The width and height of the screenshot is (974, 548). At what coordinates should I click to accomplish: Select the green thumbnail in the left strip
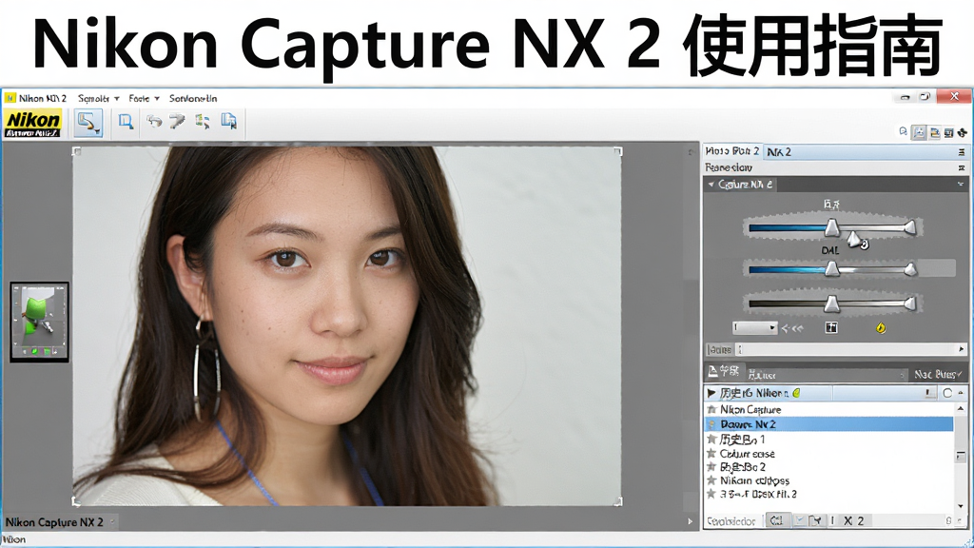(39, 322)
